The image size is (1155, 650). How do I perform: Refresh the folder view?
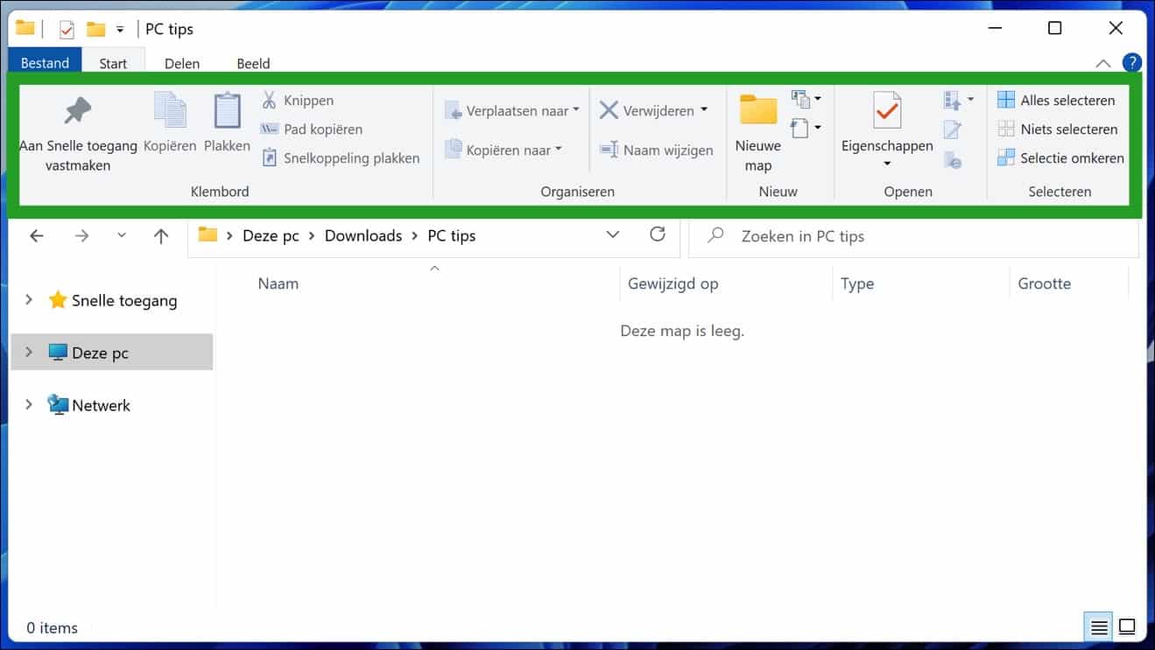coord(658,234)
